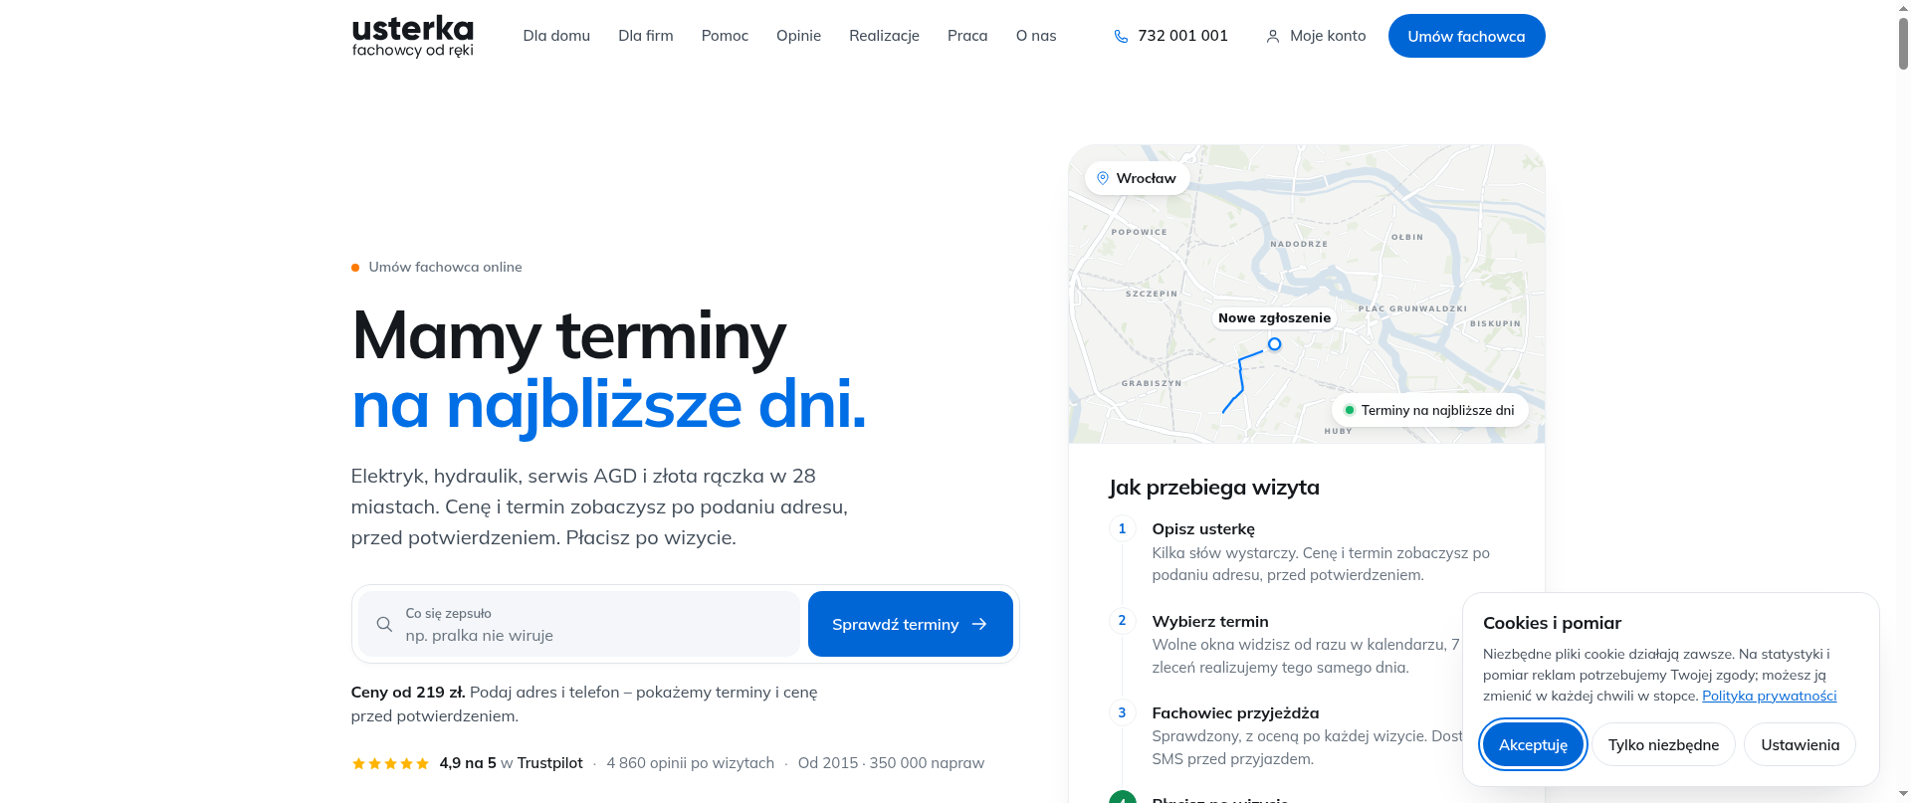
Task: Click Sprawdź terminy button
Action: [x=910, y=624]
